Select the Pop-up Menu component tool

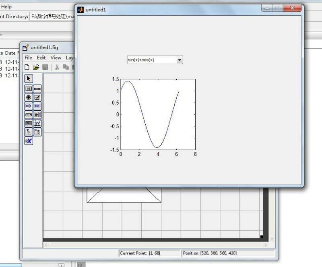point(29,115)
